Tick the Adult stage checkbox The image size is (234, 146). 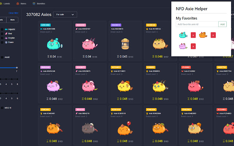coord(2,57)
